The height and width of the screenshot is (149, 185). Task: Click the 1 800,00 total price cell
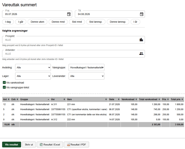[x=179, y=104]
